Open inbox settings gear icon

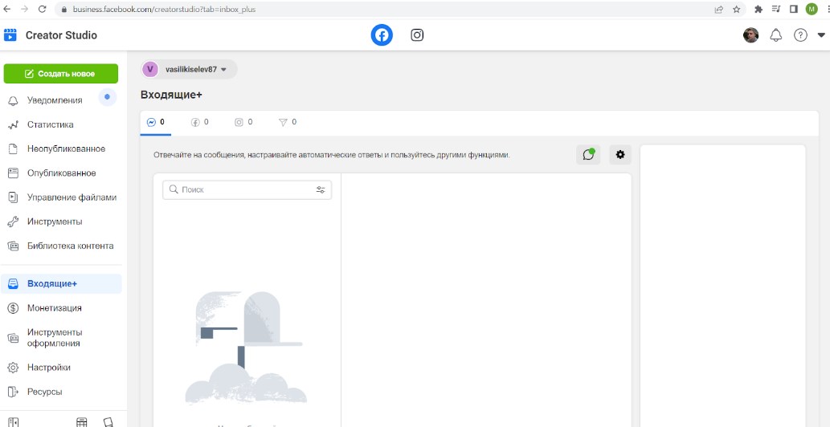coord(619,155)
